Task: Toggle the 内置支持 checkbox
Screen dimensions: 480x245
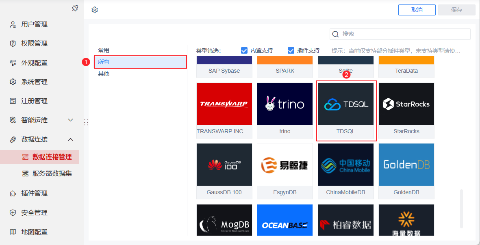Action: [244, 50]
